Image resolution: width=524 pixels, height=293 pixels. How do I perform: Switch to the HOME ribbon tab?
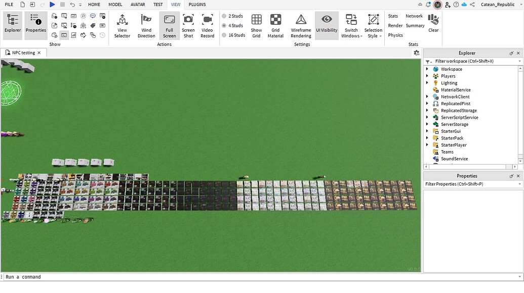(94, 5)
